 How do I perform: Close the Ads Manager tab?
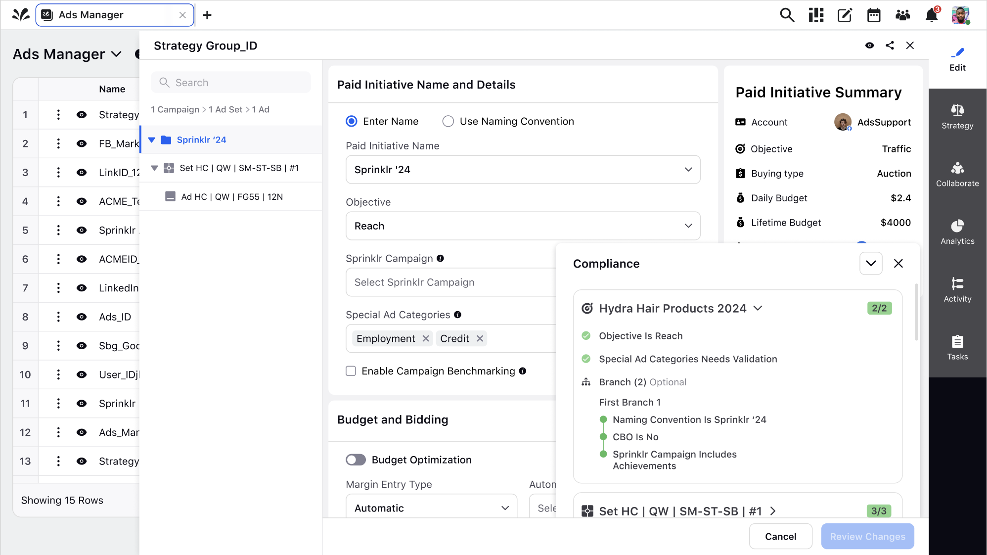pos(182,15)
